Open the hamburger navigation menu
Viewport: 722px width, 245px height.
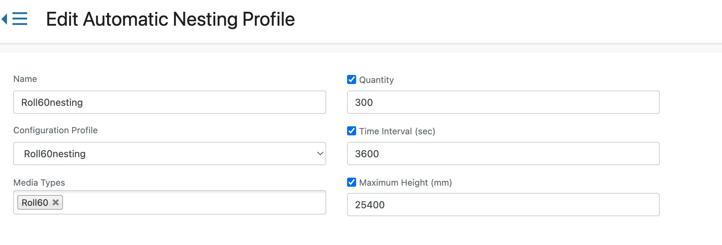pos(20,19)
